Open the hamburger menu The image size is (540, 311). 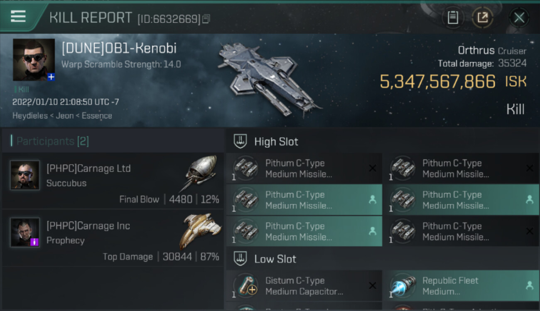pyautogui.click(x=18, y=17)
